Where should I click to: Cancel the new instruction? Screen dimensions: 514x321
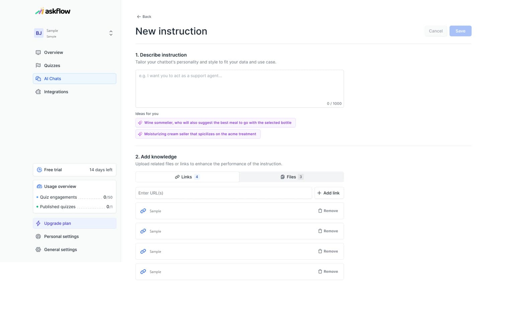point(436,31)
